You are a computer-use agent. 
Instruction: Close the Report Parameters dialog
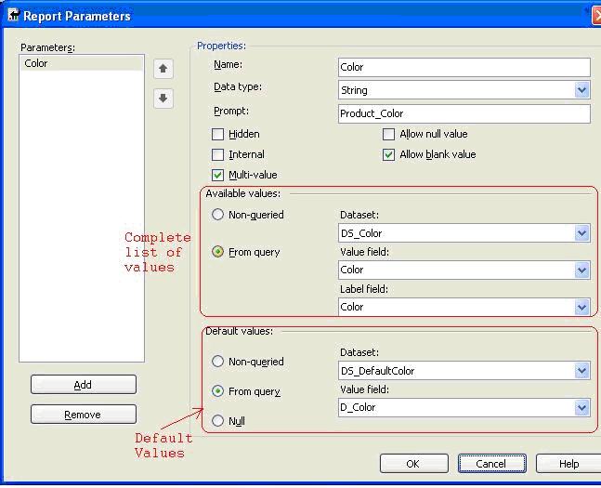pyautogui.click(x=596, y=16)
